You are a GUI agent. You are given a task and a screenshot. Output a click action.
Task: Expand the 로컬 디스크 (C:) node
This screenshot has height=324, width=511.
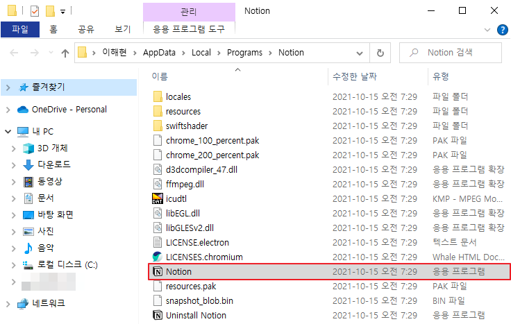(14, 265)
